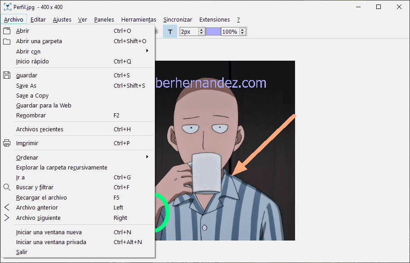Open the Ordenar submenu

78,157
